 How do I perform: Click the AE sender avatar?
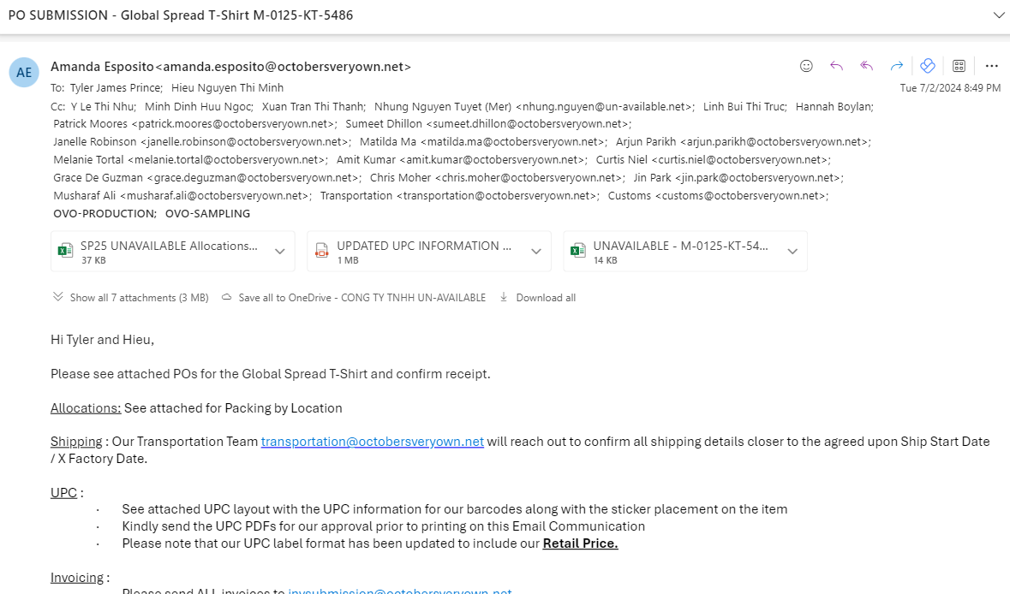24,72
